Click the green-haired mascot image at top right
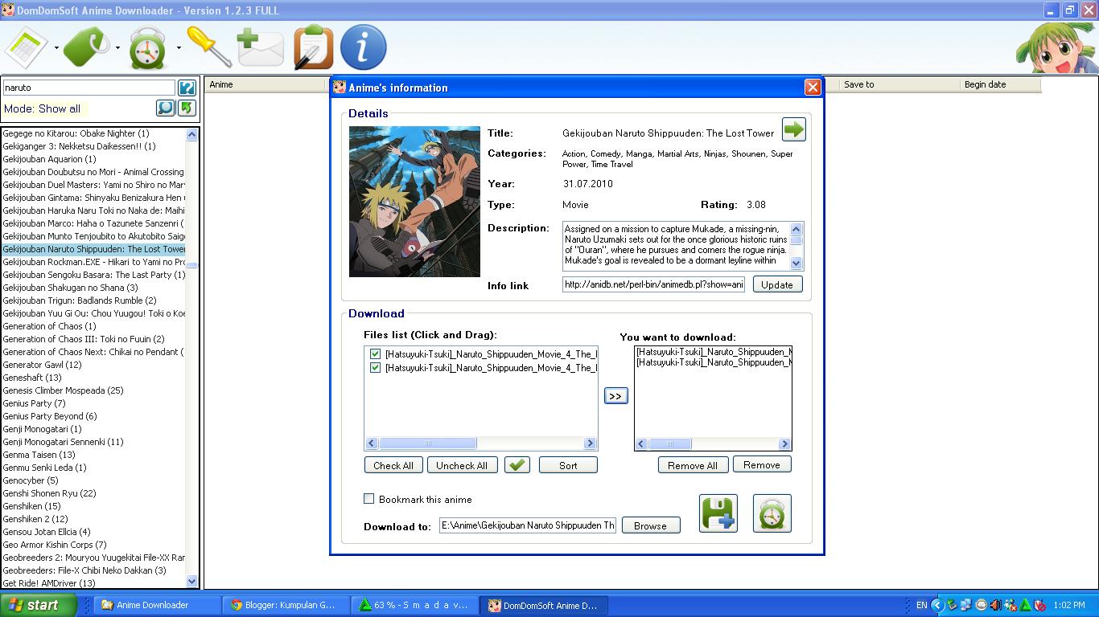This screenshot has width=1099, height=617. (x=1056, y=47)
